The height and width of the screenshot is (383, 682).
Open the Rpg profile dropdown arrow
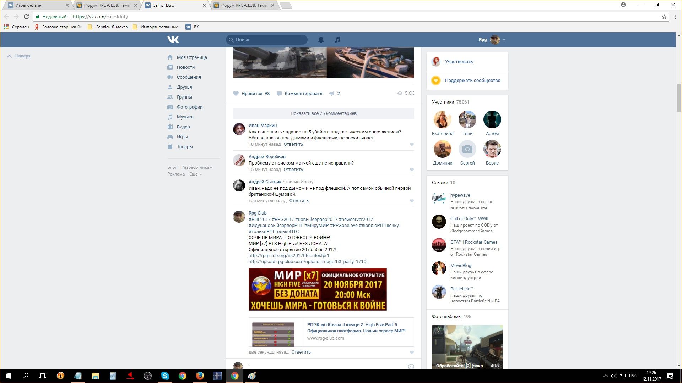pyautogui.click(x=504, y=40)
